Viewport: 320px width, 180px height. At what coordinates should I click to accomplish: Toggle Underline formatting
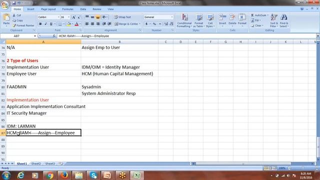click(x=51, y=24)
